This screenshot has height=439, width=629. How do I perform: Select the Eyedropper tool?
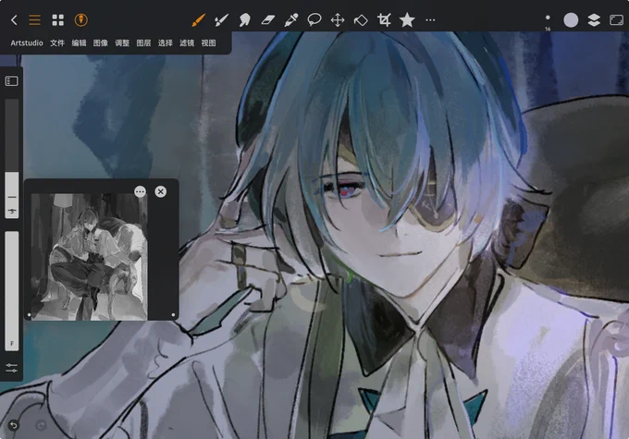pos(290,20)
